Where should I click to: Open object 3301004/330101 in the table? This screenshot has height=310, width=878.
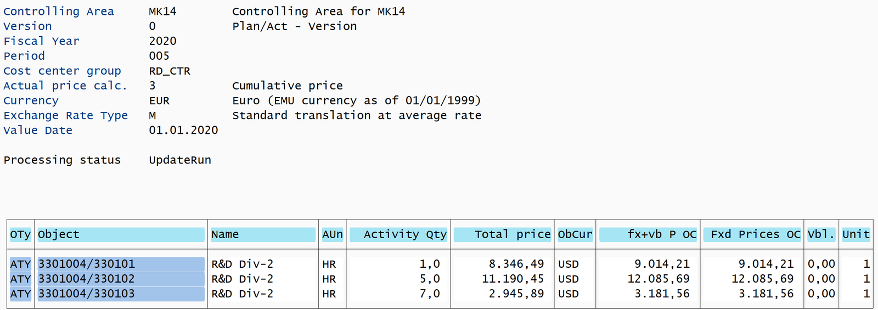click(86, 264)
